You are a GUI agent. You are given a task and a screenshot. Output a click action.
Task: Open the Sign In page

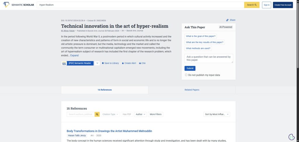click(266, 5)
